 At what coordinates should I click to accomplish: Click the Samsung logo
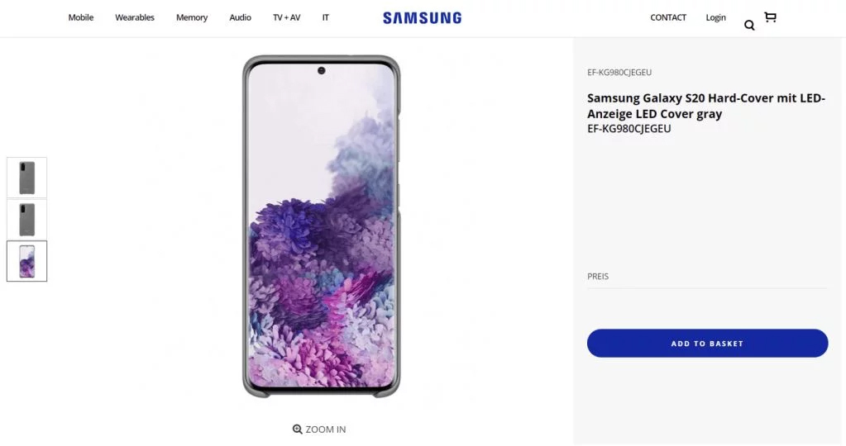tap(422, 17)
